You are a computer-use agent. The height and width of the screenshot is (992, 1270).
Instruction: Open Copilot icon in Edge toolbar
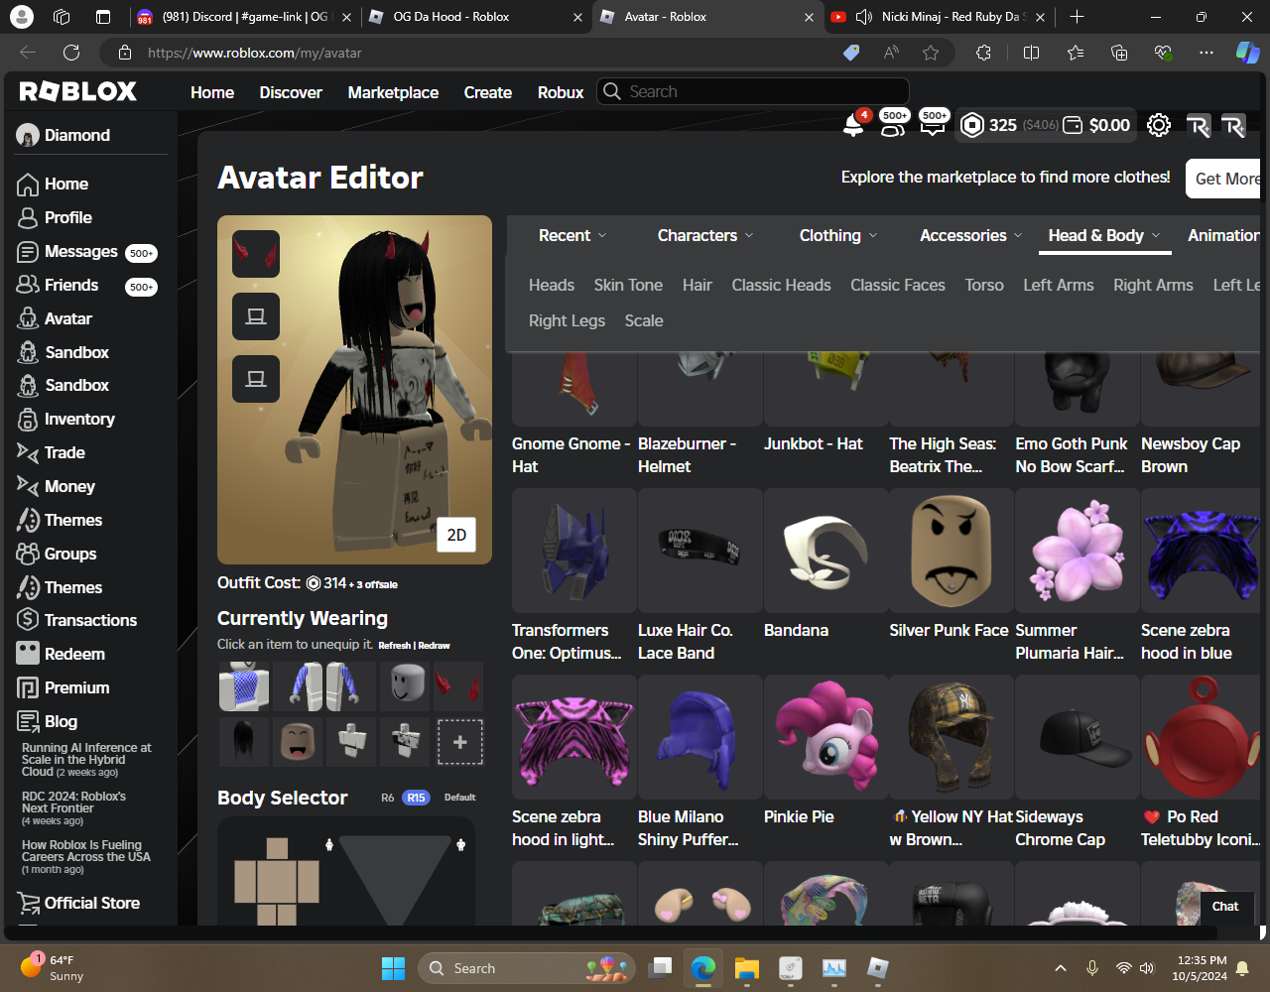point(1247,53)
